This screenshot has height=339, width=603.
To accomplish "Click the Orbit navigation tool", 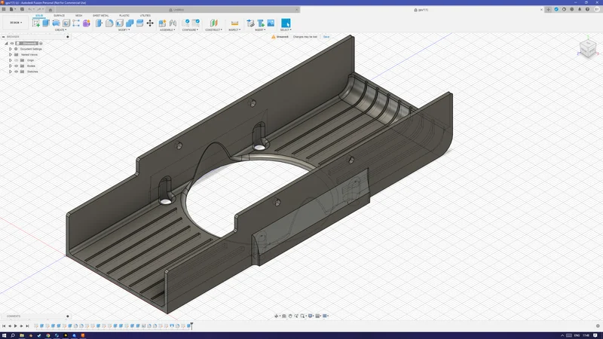I will (x=277, y=316).
